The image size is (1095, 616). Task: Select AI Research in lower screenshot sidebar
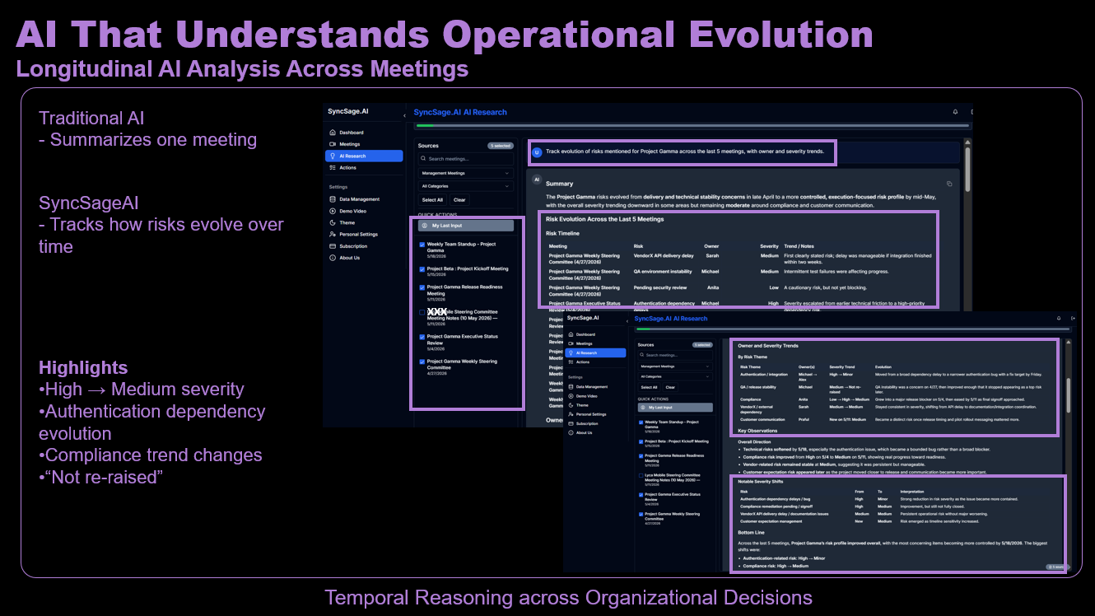point(594,352)
